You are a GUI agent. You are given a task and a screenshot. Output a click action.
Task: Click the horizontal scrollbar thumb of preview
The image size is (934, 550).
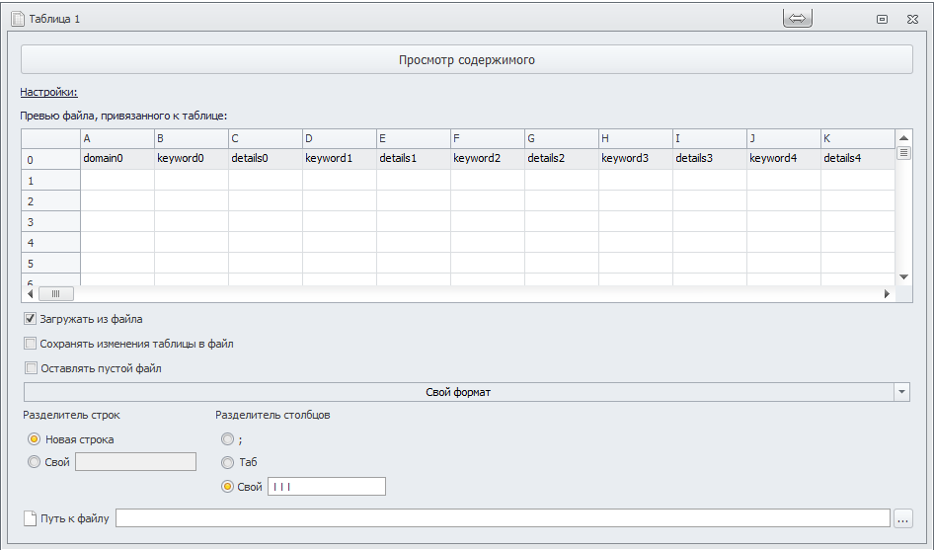(x=56, y=294)
